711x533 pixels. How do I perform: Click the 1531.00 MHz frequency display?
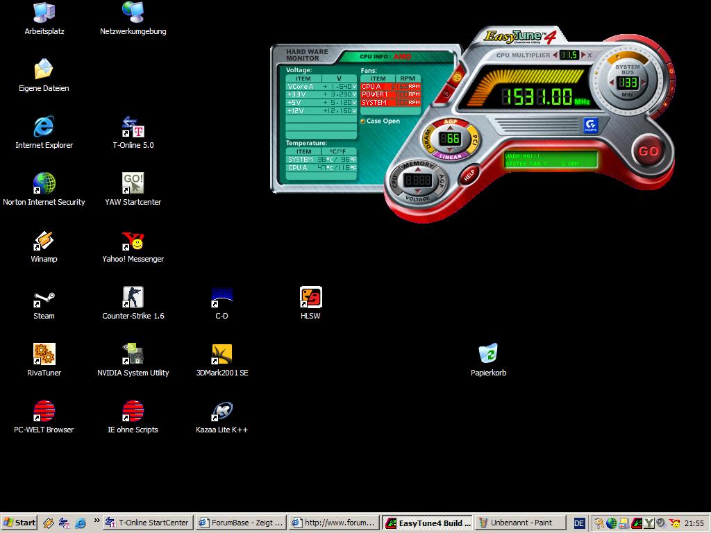pos(546,96)
